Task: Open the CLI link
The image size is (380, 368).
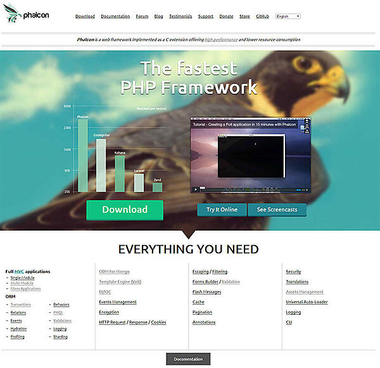Action: [289, 322]
